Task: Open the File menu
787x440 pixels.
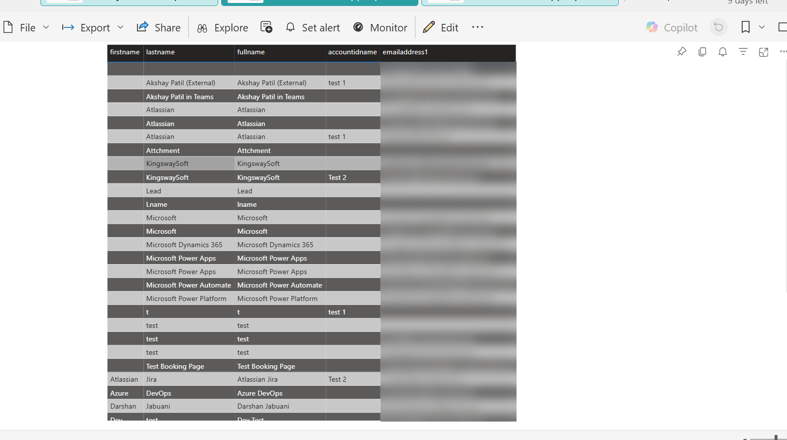Action: [x=20, y=27]
